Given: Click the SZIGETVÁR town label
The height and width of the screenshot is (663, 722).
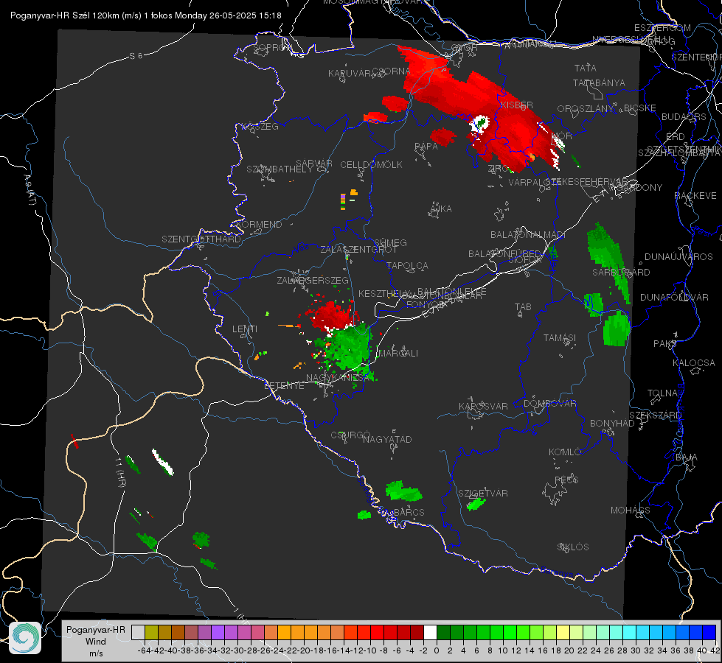Looking at the screenshot, I should point(483,494).
